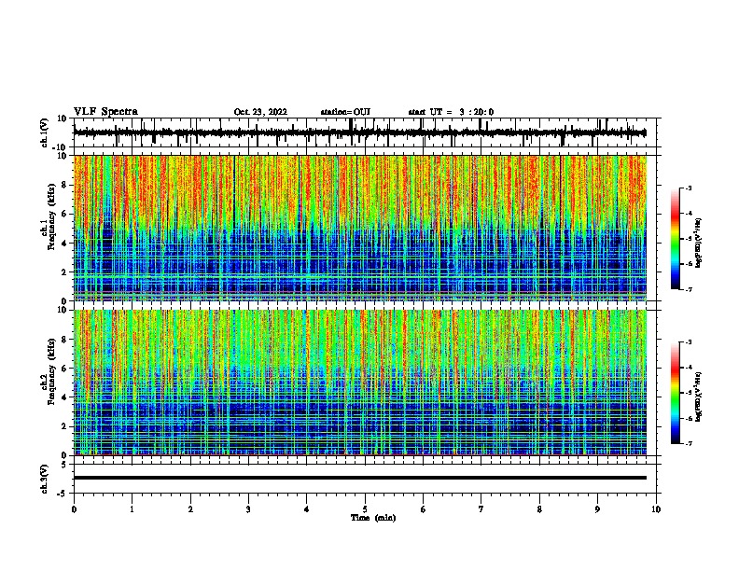Click the ch.2 spectrogram color scale bar

pyautogui.click(x=676, y=393)
